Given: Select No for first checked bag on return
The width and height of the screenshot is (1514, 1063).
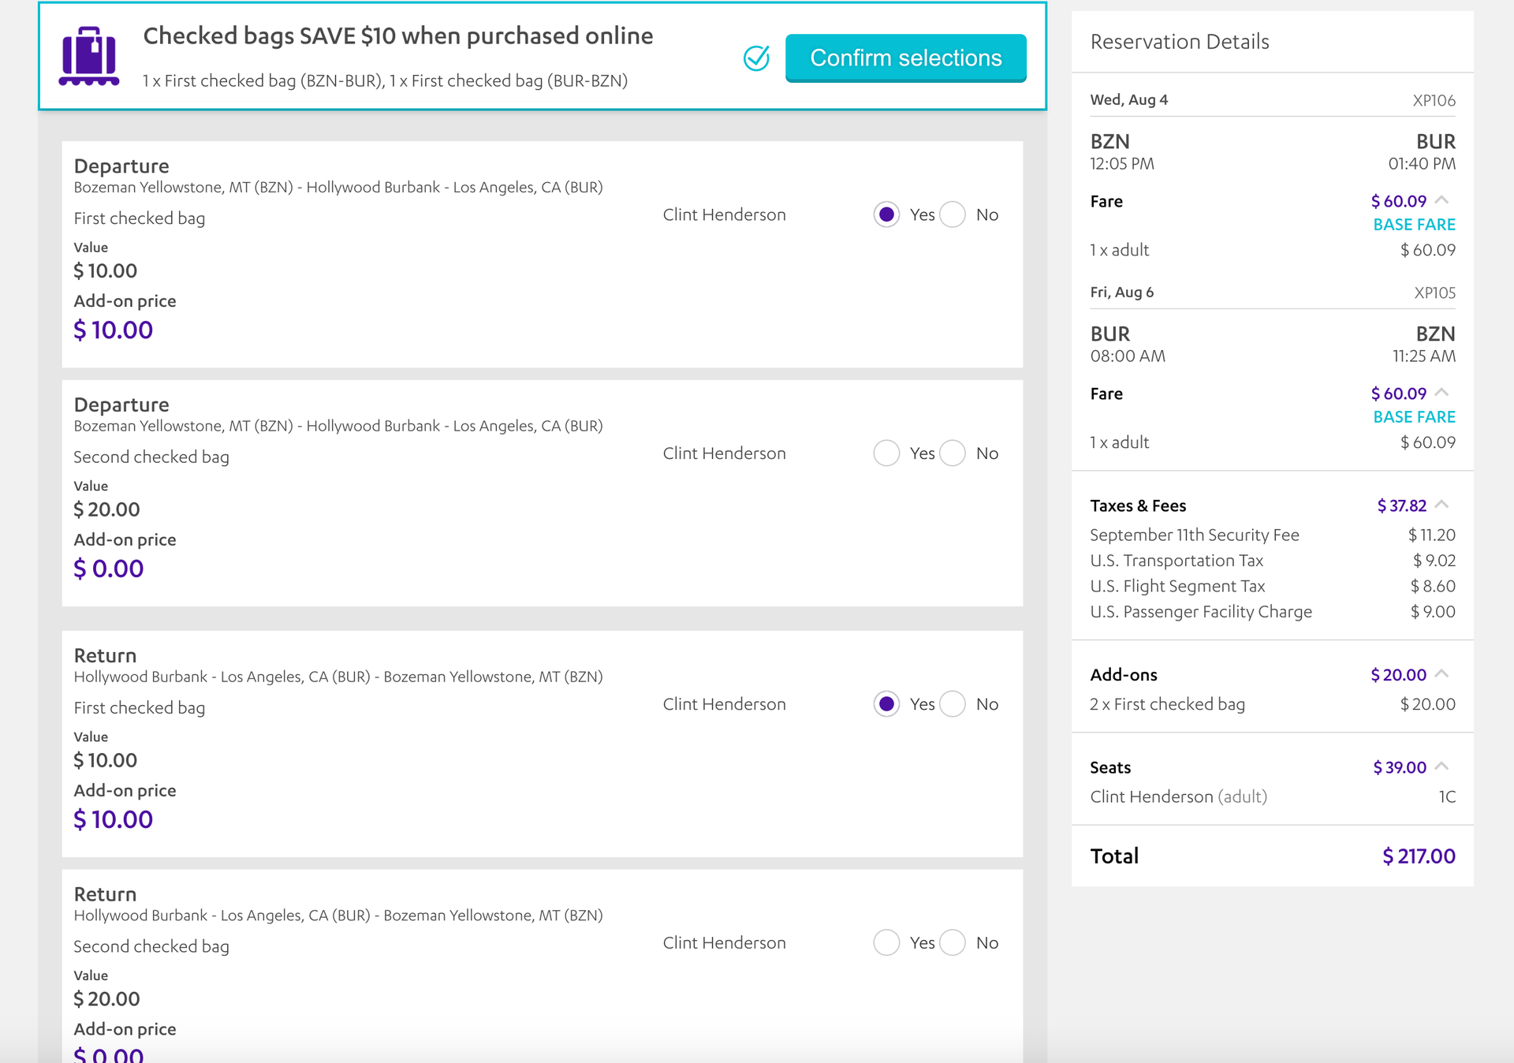Looking at the screenshot, I should point(952,704).
